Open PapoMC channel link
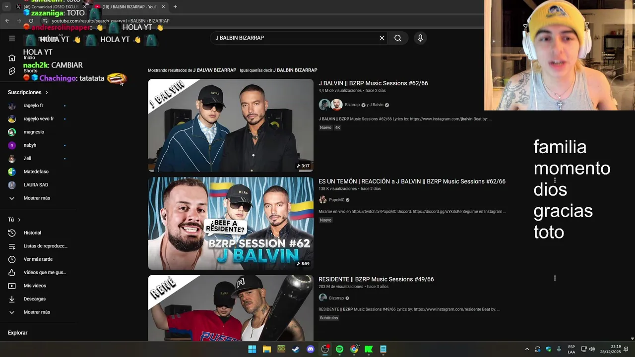 337,200
